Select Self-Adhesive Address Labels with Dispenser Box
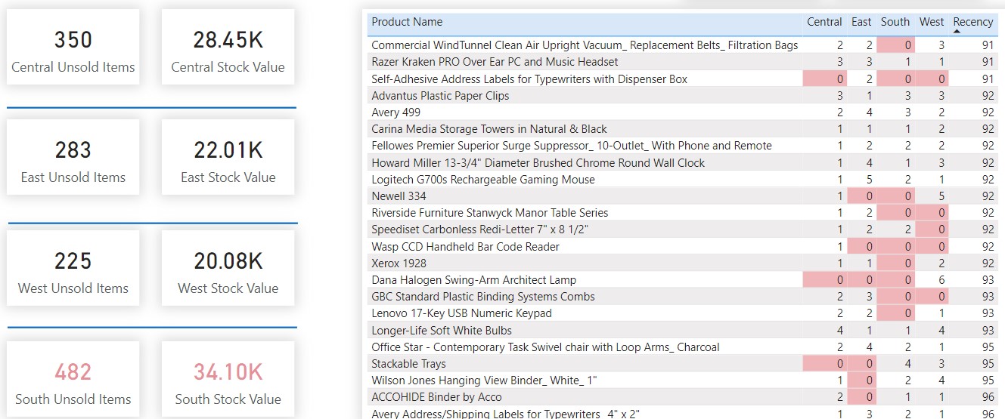The height and width of the screenshot is (419, 1005). (529, 79)
